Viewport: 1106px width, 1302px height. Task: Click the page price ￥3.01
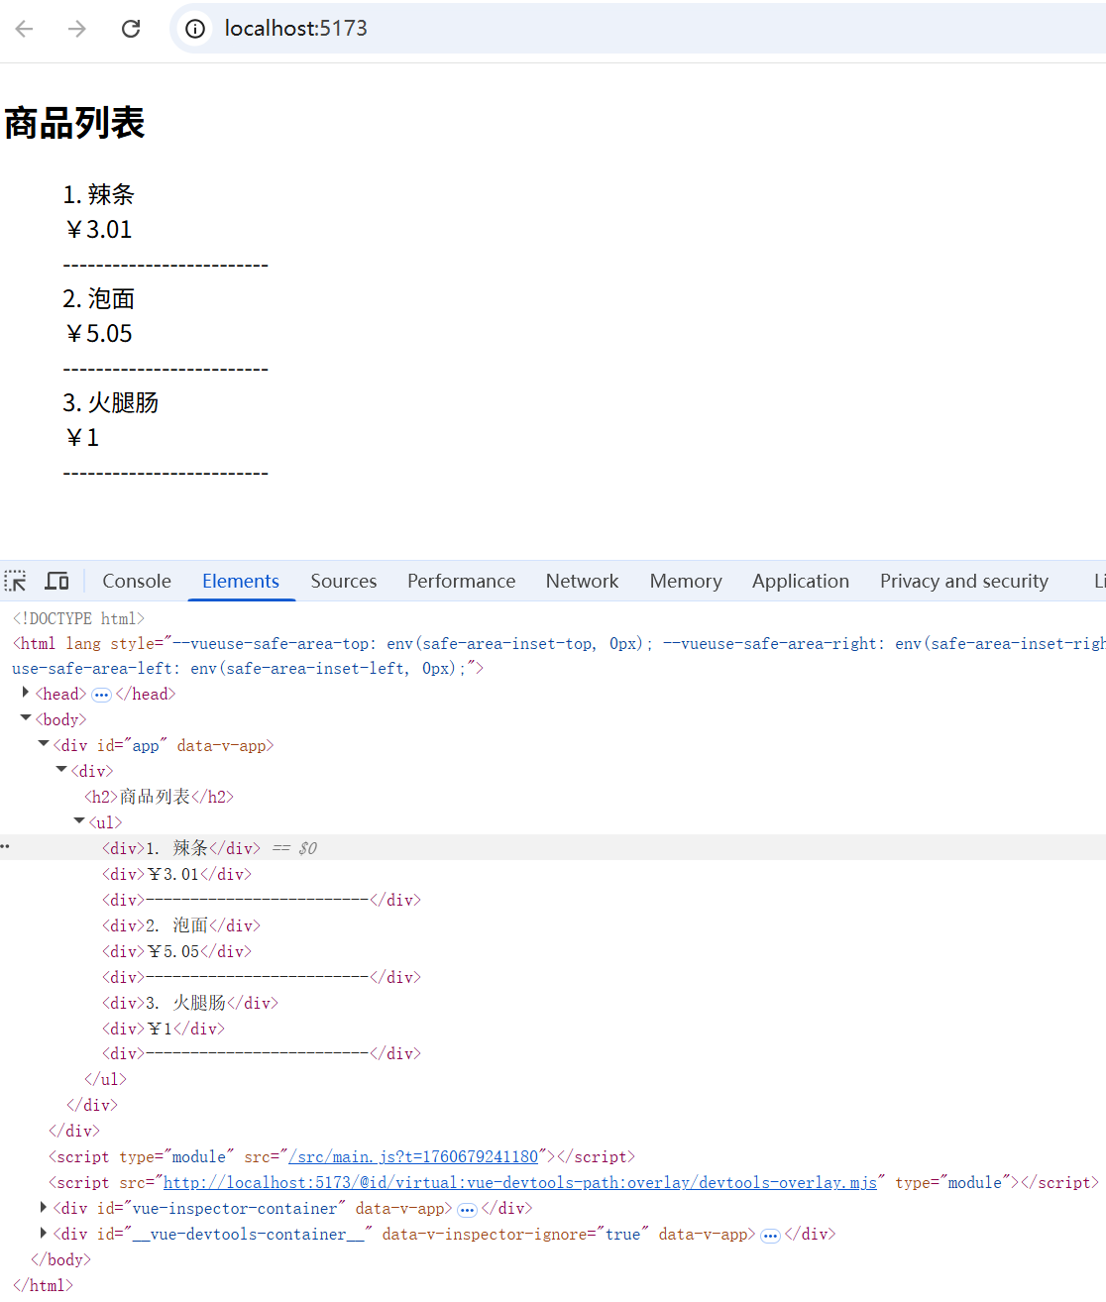coord(98,230)
